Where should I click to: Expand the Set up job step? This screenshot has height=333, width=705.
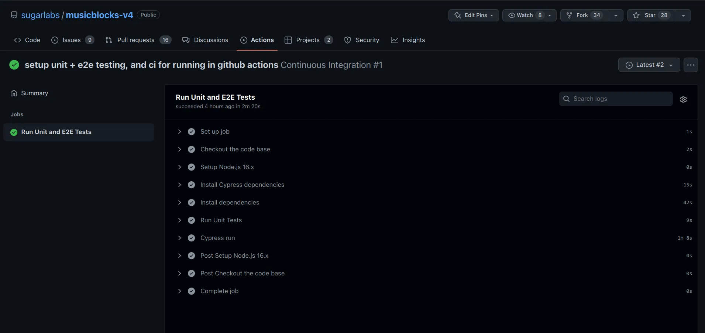pos(179,132)
